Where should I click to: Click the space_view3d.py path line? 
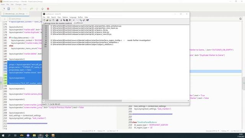[x=81, y=34]
